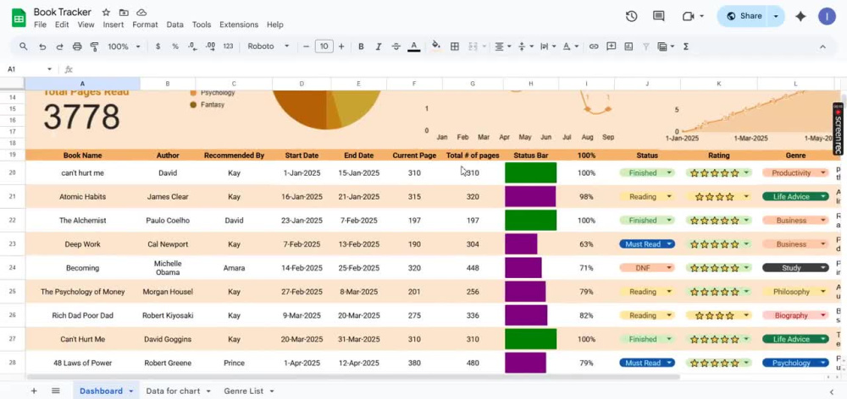Add a comment from toolbar

click(611, 46)
